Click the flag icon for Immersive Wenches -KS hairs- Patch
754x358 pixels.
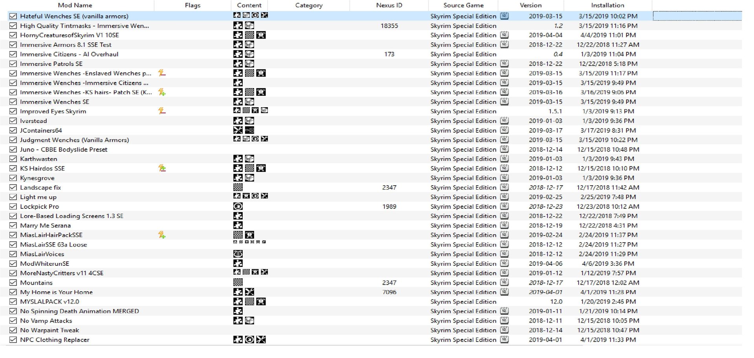click(162, 92)
